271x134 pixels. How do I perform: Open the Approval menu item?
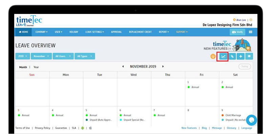(x=116, y=32)
